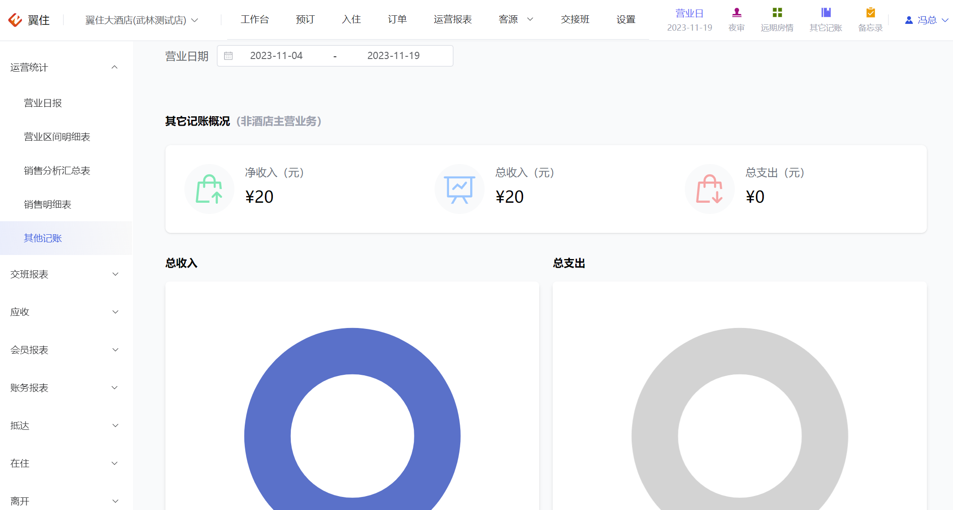The image size is (953, 510).
Task: Click the 翼住 logo icon
Action: pyautogui.click(x=15, y=20)
